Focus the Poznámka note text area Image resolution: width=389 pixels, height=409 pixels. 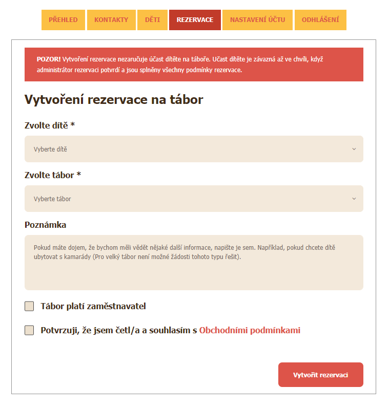[194, 263]
